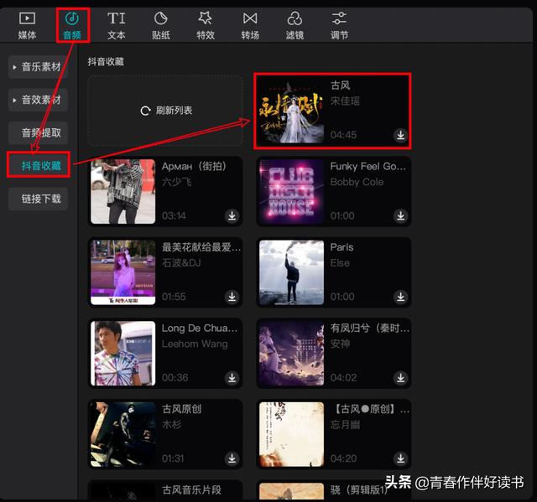Click 刷新列表 to refresh list
This screenshot has width=537, height=502.
(x=166, y=111)
